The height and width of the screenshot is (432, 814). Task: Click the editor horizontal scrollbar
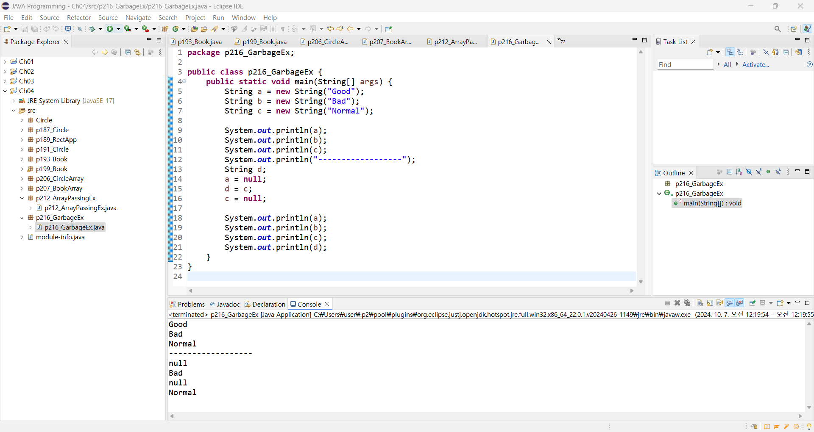(410, 291)
